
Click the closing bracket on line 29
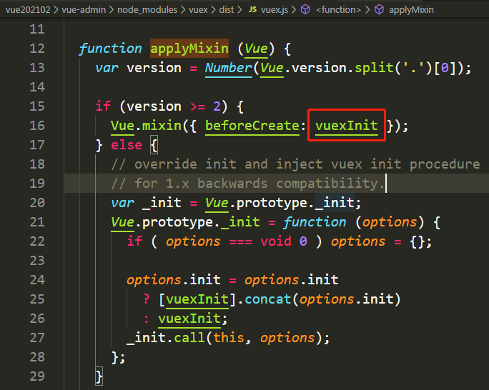[99, 376]
